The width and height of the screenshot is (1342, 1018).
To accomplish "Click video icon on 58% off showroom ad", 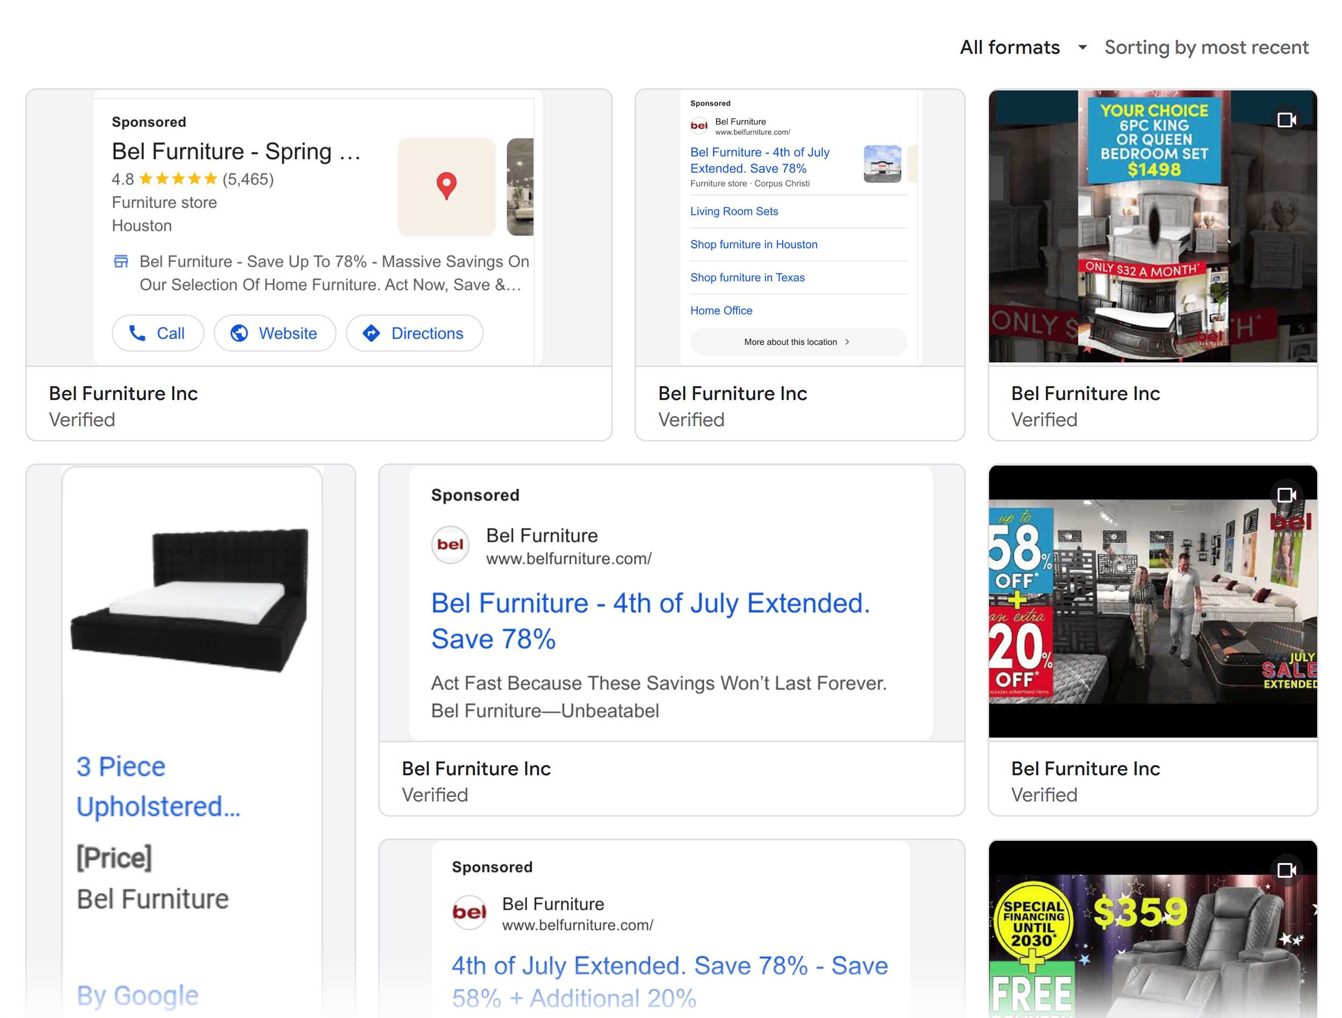I will 1286,495.
